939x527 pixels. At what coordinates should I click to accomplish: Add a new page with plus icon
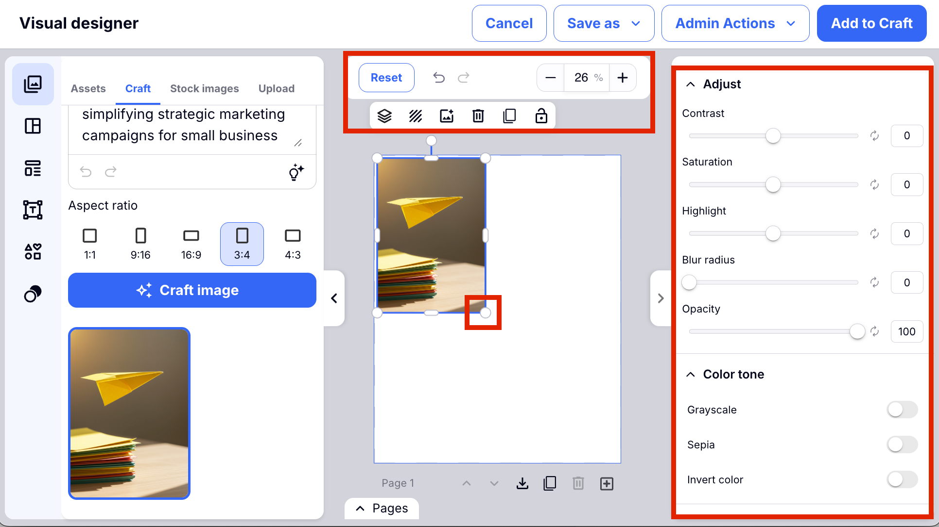click(x=607, y=483)
